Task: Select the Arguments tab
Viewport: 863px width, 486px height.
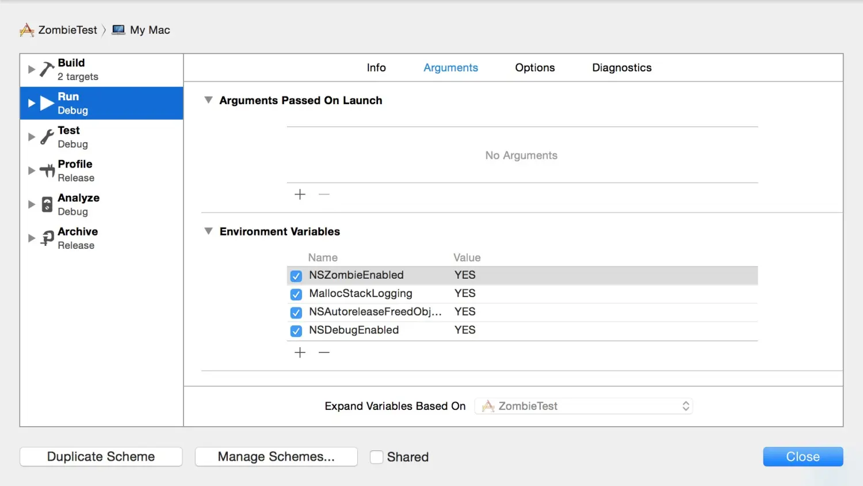Action: pyautogui.click(x=450, y=67)
